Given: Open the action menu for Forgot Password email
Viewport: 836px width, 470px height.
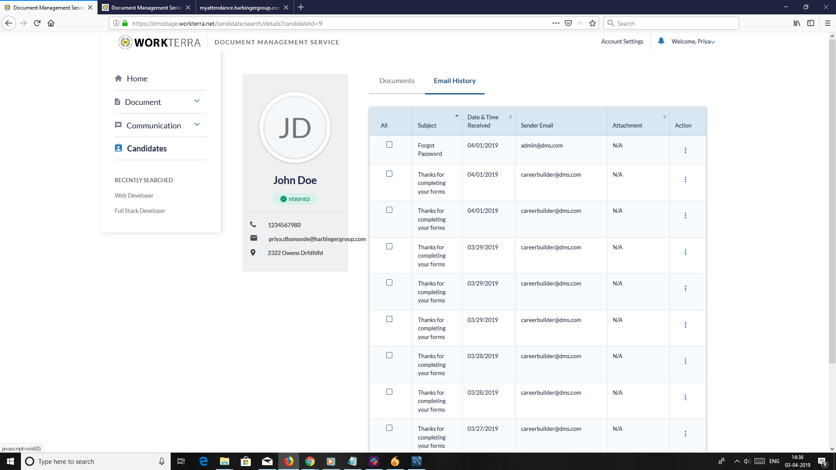Looking at the screenshot, I should coord(685,150).
